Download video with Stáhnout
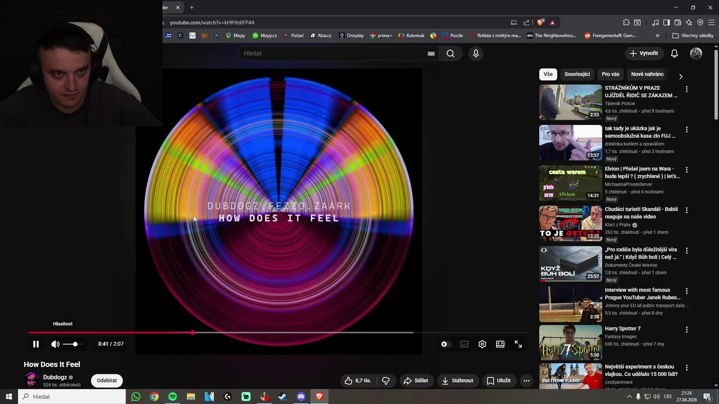 click(457, 380)
